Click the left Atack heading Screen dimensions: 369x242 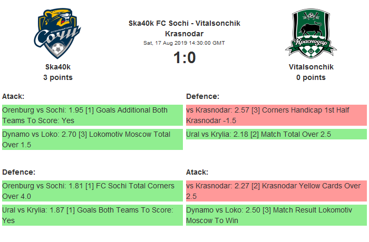point(13,96)
